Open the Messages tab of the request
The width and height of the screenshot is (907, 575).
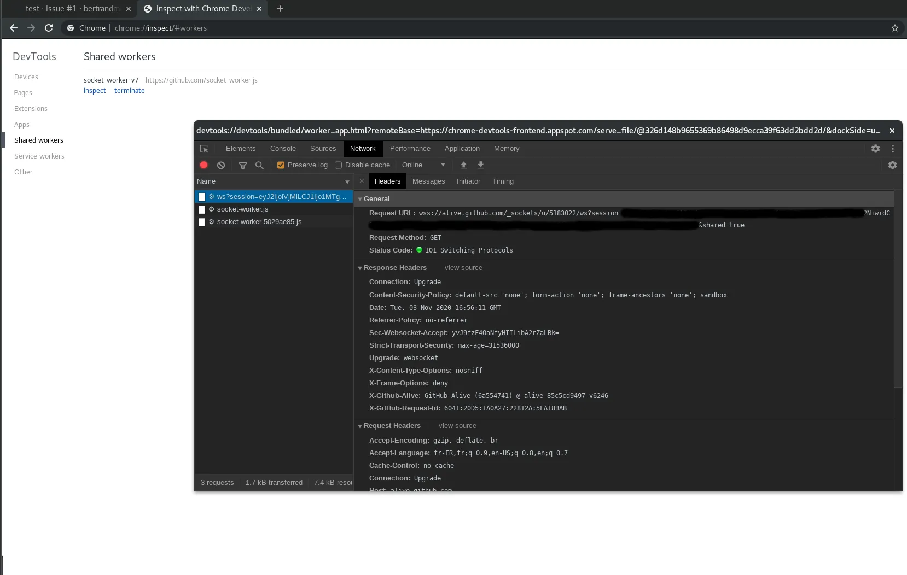[x=428, y=181]
